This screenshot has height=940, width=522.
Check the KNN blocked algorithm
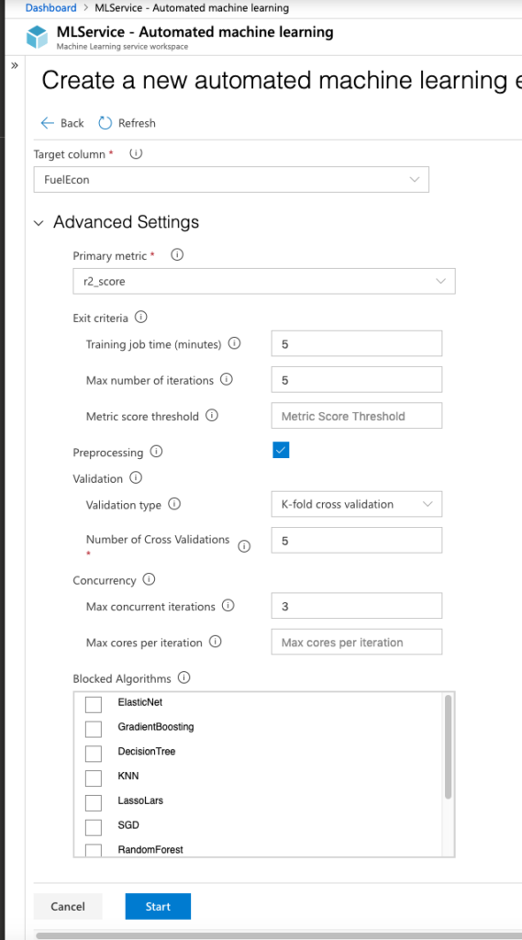click(x=94, y=778)
